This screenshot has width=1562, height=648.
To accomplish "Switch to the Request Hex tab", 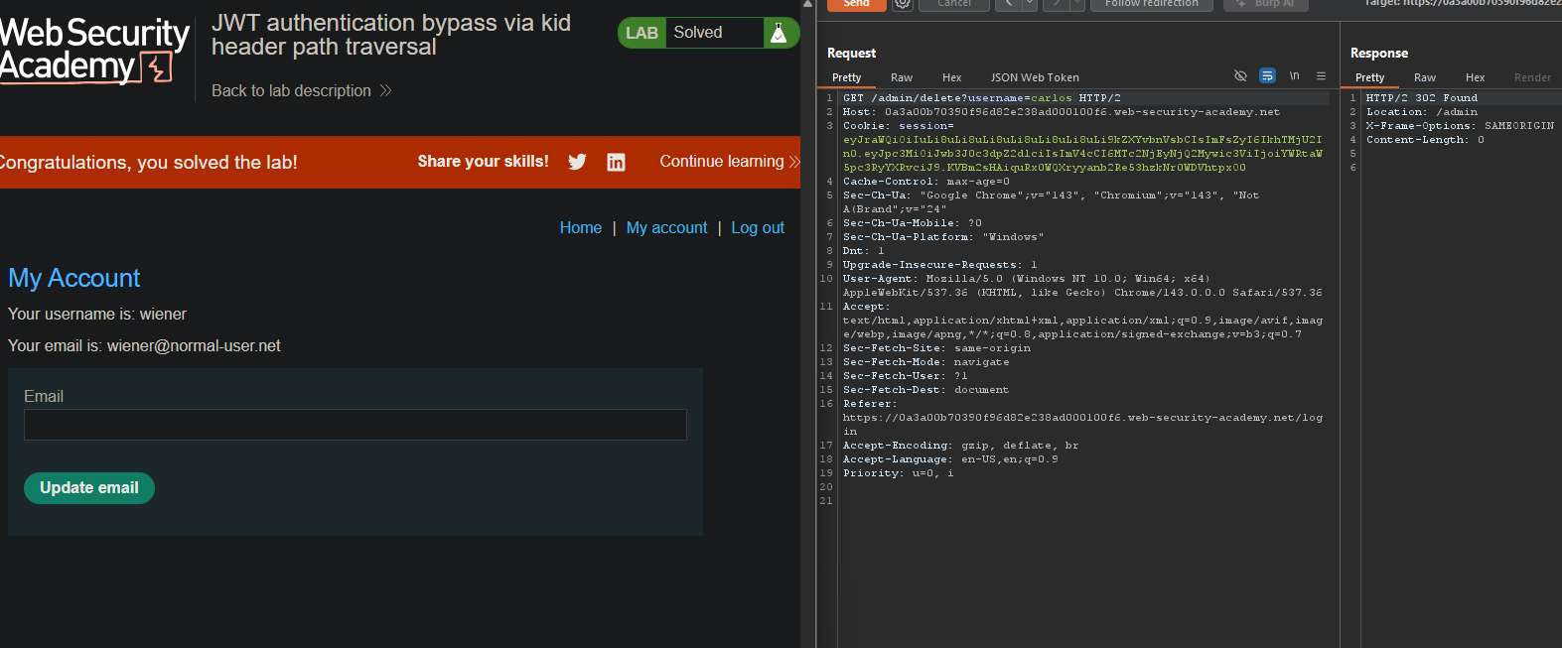I will coord(951,77).
